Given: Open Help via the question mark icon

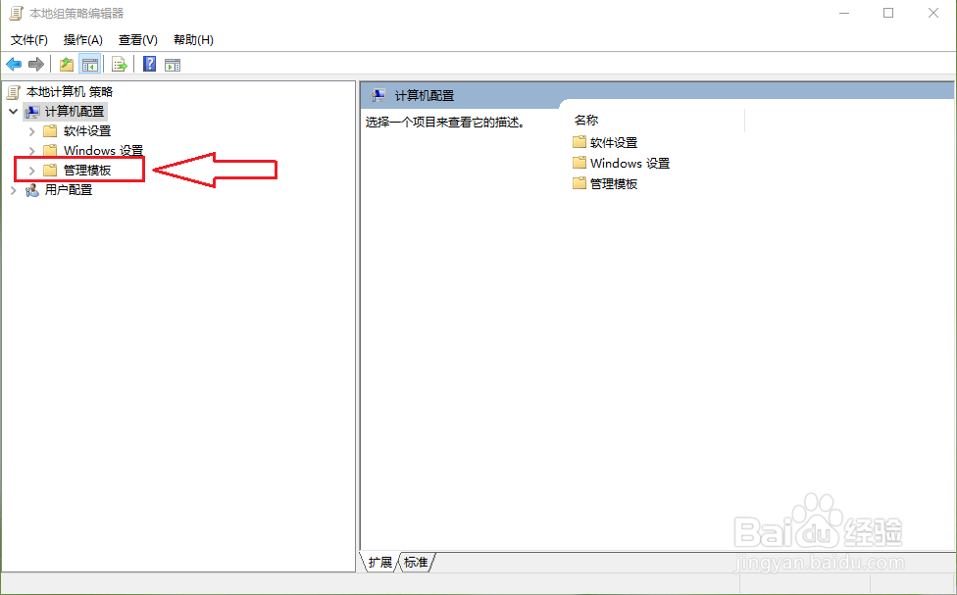Looking at the screenshot, I should click(x=149, y=64).
